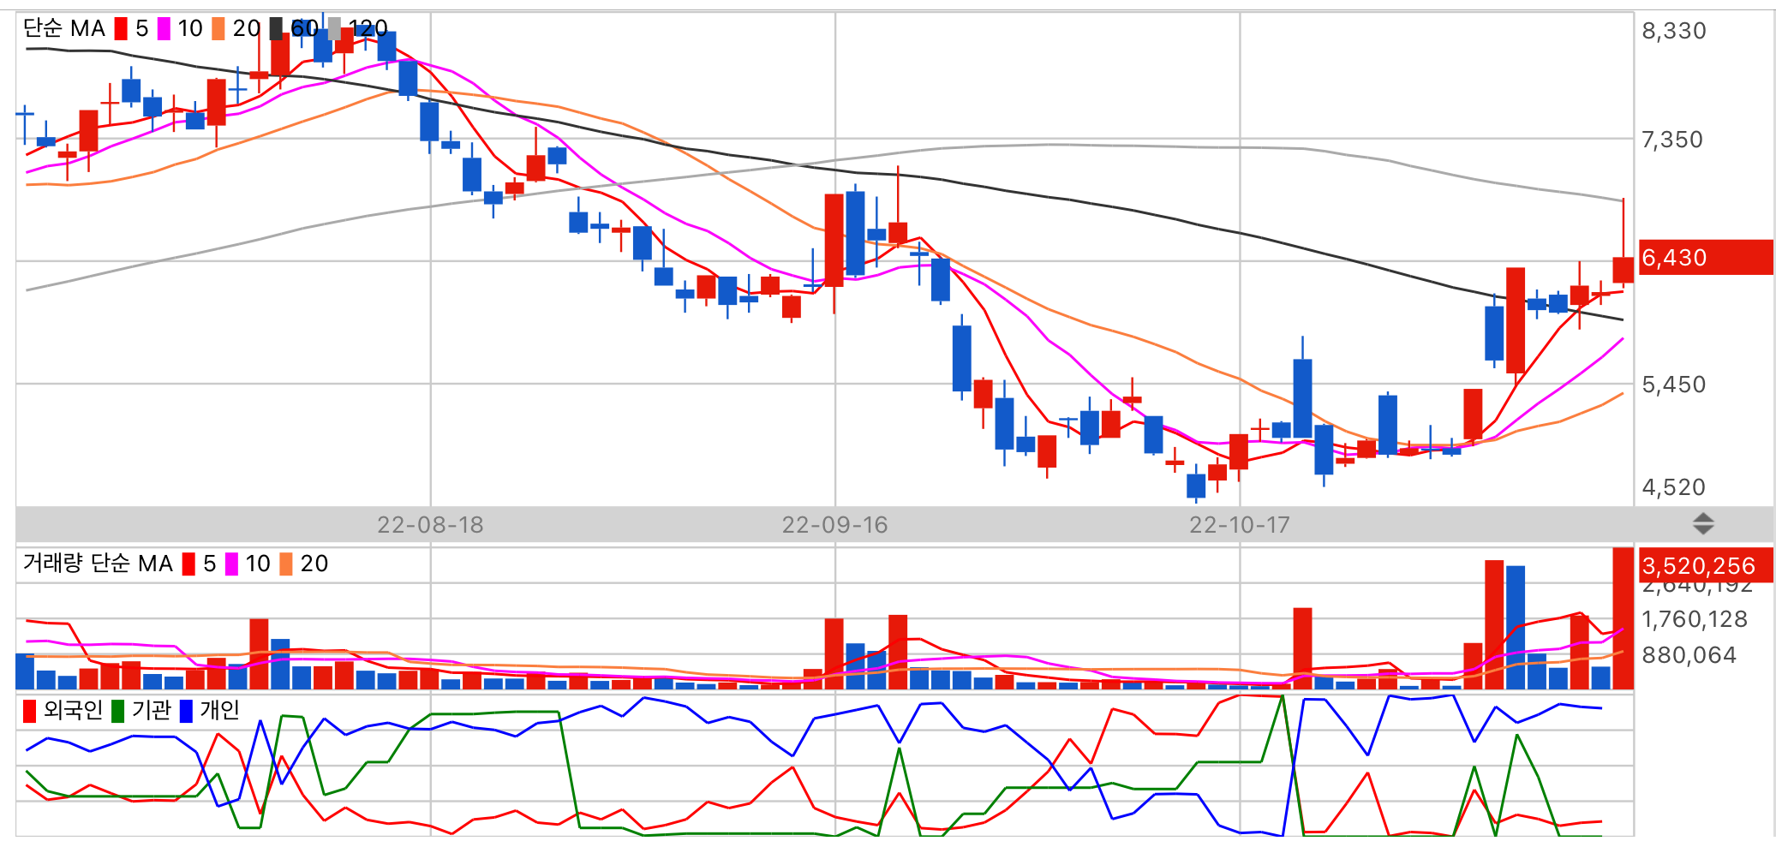
Task: Click the 외국인 investor label
Action: pos(73,710)
